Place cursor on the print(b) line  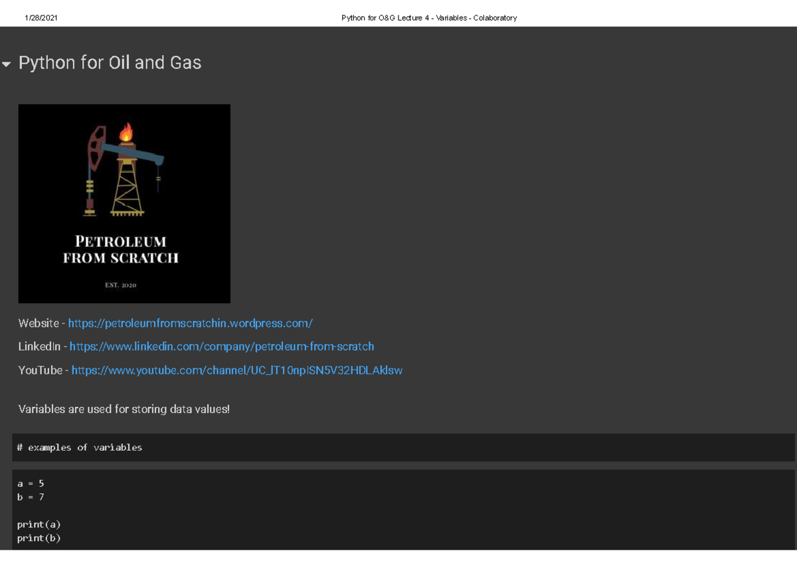coord(39,538)
